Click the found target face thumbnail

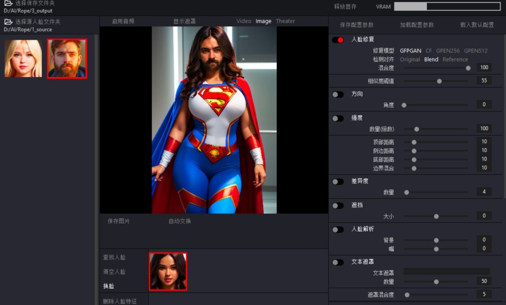tap(168, 271)
